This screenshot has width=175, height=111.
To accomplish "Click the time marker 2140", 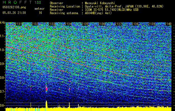I will tap(168, 24).
